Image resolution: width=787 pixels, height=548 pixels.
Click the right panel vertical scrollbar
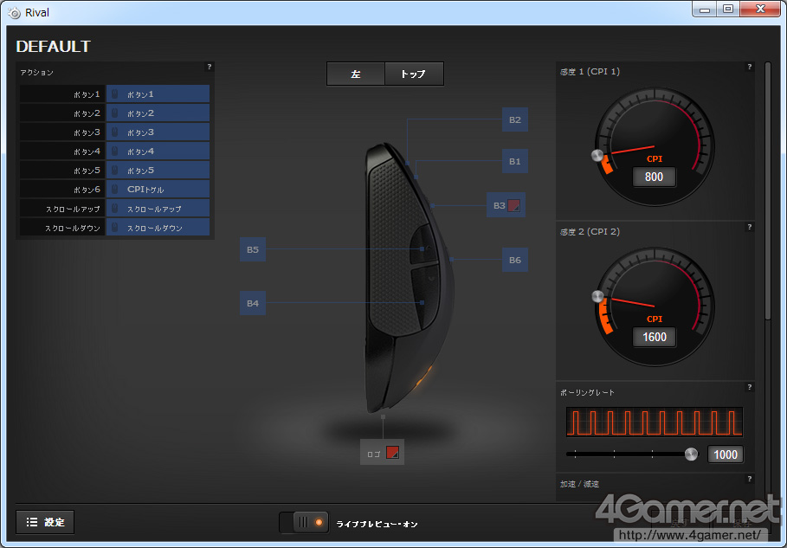coord(767,190)
